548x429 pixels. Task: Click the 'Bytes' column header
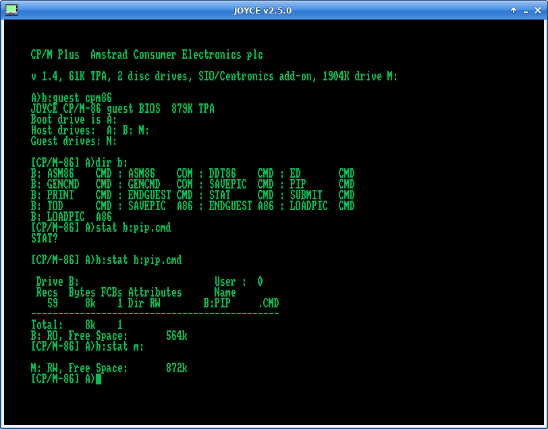82,293
